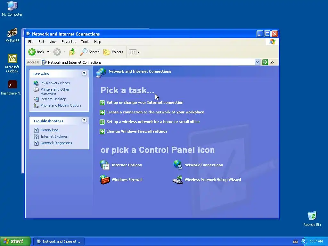Click the Phone and Modem Options icon
Image resolution: width=328 pixels, height=246 pixels.
[x=36, y=106]
